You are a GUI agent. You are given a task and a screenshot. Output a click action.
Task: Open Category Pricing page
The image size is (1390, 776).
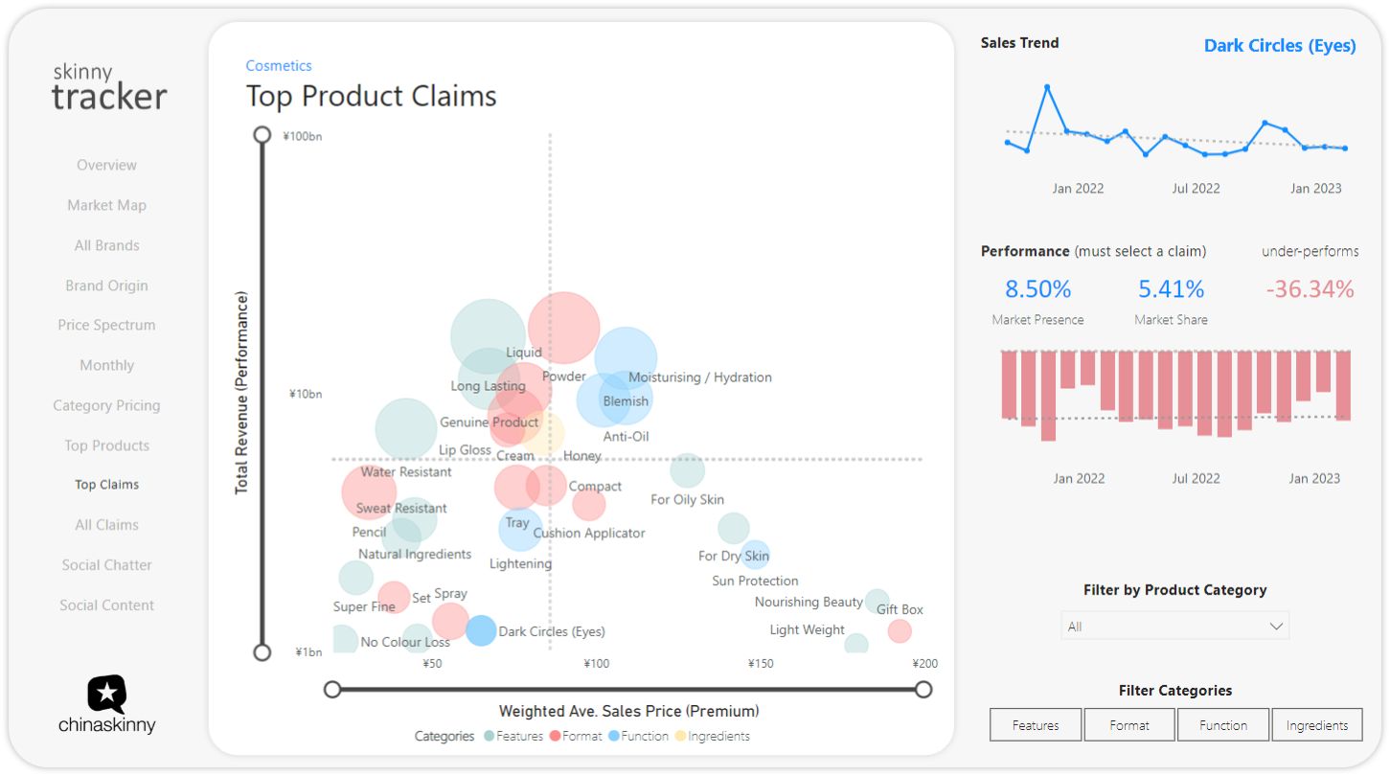coord(106,405)
